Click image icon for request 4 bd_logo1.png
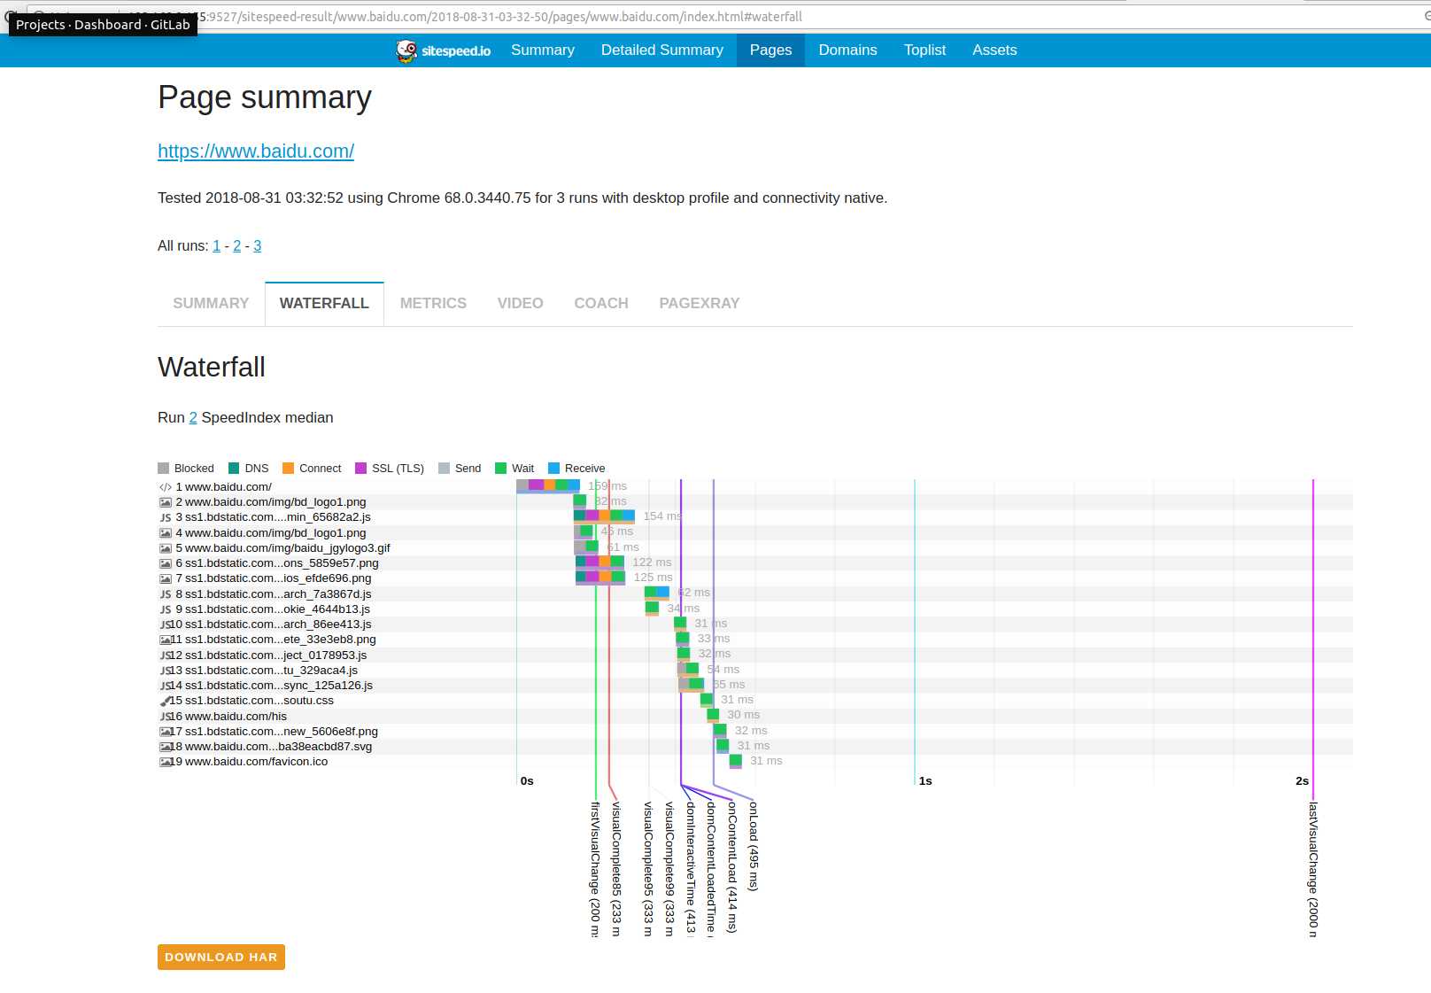 [x=166, y=533]
